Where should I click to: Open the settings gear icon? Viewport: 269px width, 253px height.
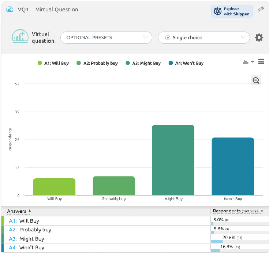pyautogui.click(x=259, y=38)
